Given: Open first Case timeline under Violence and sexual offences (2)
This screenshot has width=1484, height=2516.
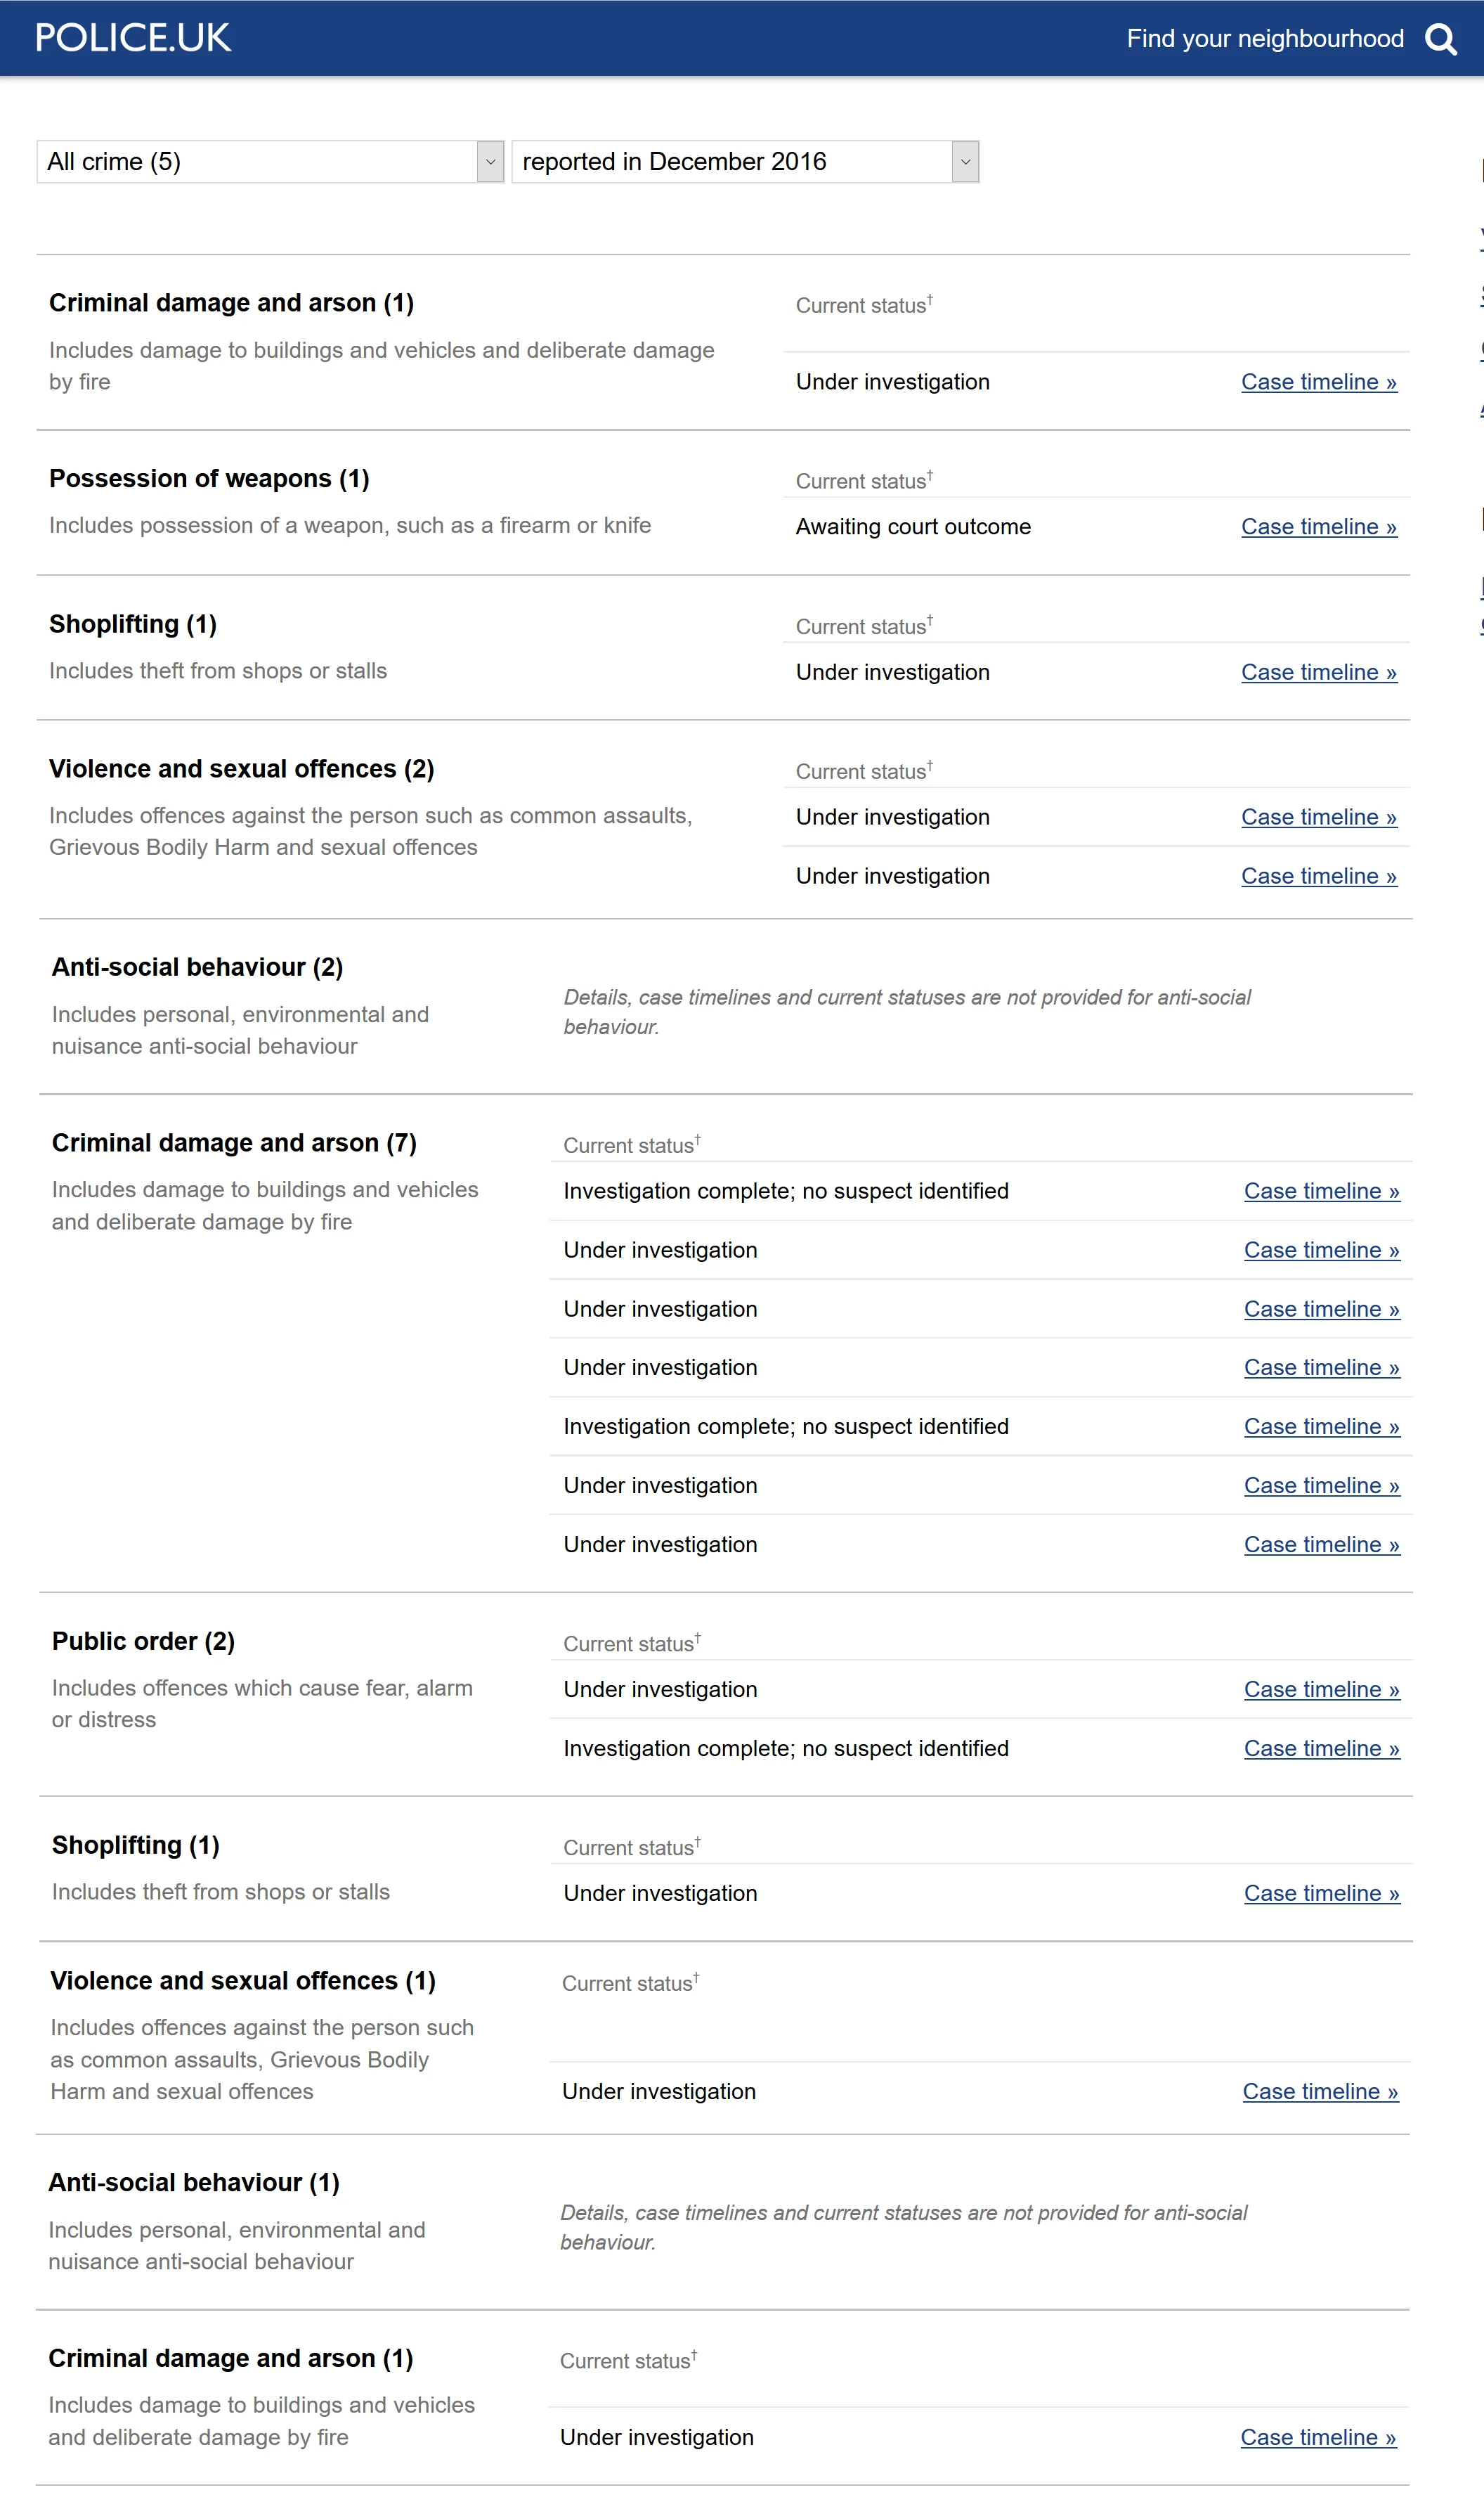Looking at the screenshot, I should 1319,818.
